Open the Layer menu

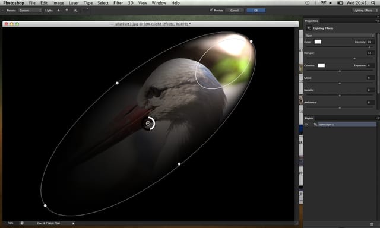click(74, 3)
